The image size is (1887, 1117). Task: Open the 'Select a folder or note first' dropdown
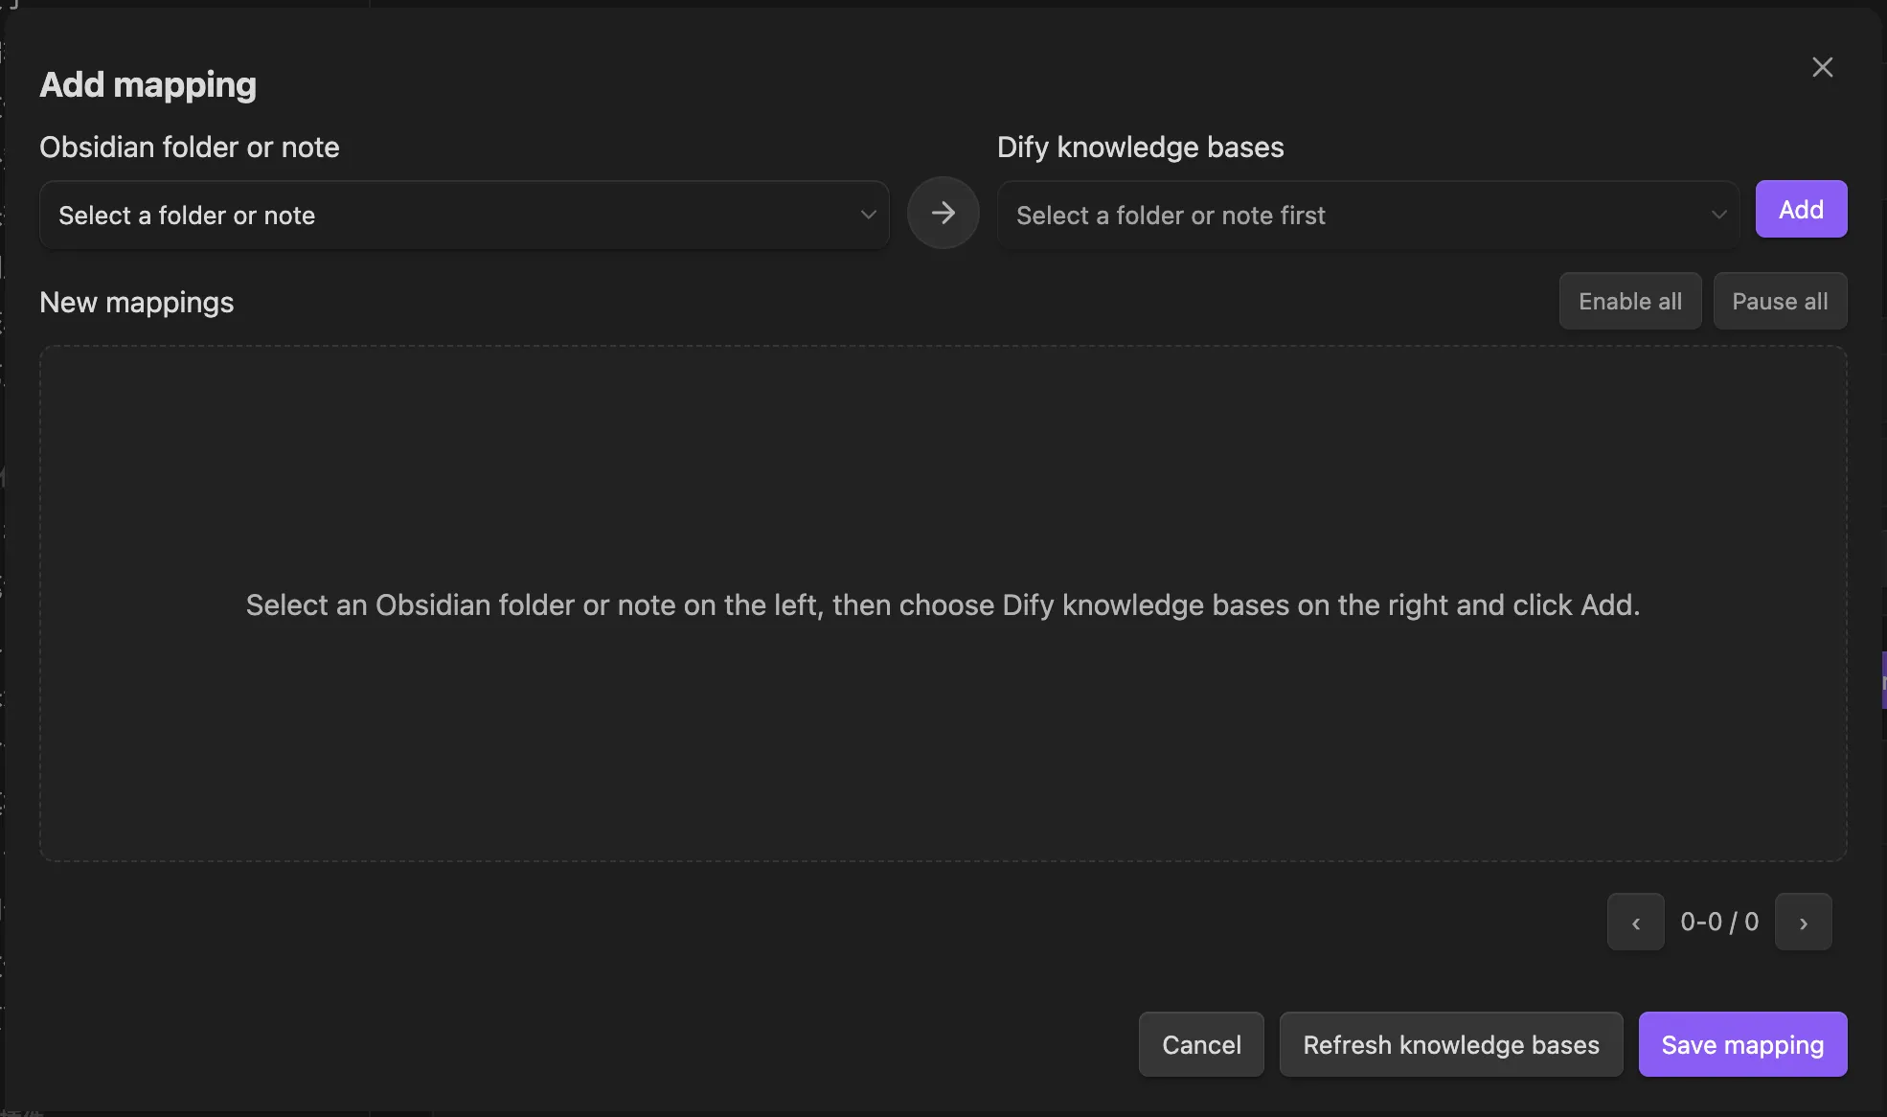(1368, 216)
